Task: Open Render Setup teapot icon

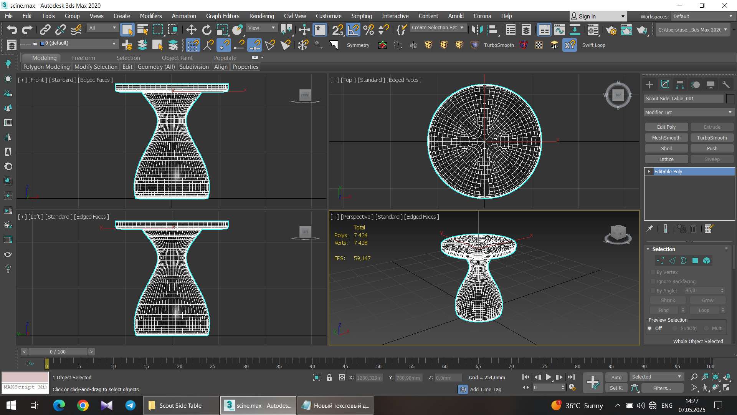Action: point(611,30)
